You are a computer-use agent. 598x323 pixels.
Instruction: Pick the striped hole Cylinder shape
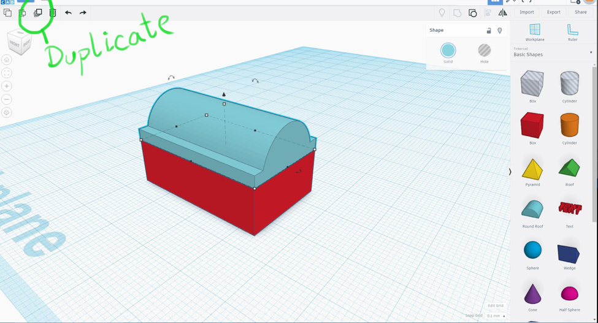(x=569, y=83)
